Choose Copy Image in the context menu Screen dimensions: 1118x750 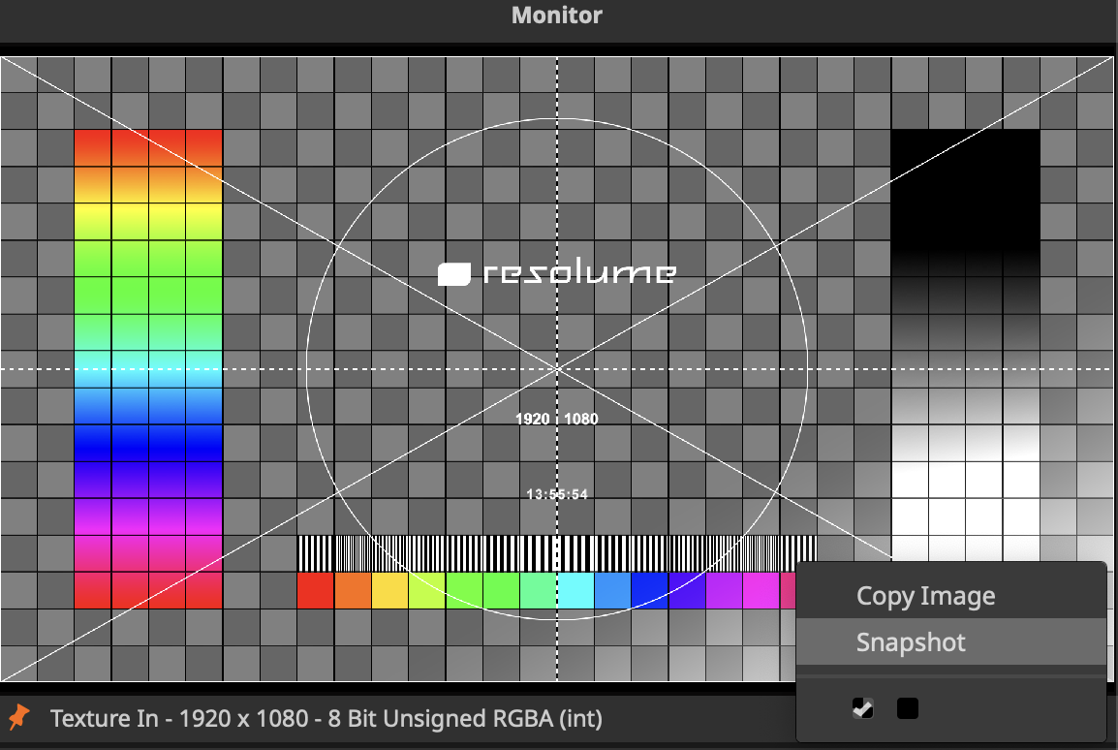pyautogui.click(x=925, y=595)
